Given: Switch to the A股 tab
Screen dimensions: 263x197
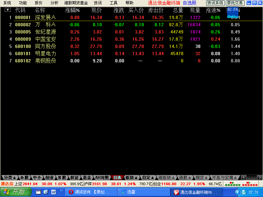Looking at the screenshot, I should pyautogui.click(x=24, y=177).
